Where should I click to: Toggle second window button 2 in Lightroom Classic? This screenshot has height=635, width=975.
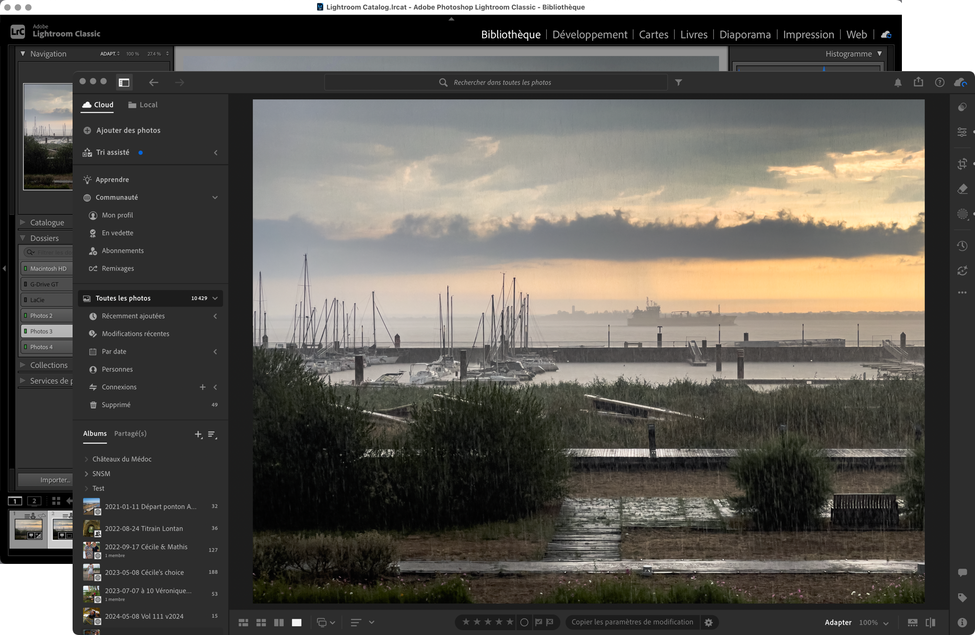pos(34,501)
